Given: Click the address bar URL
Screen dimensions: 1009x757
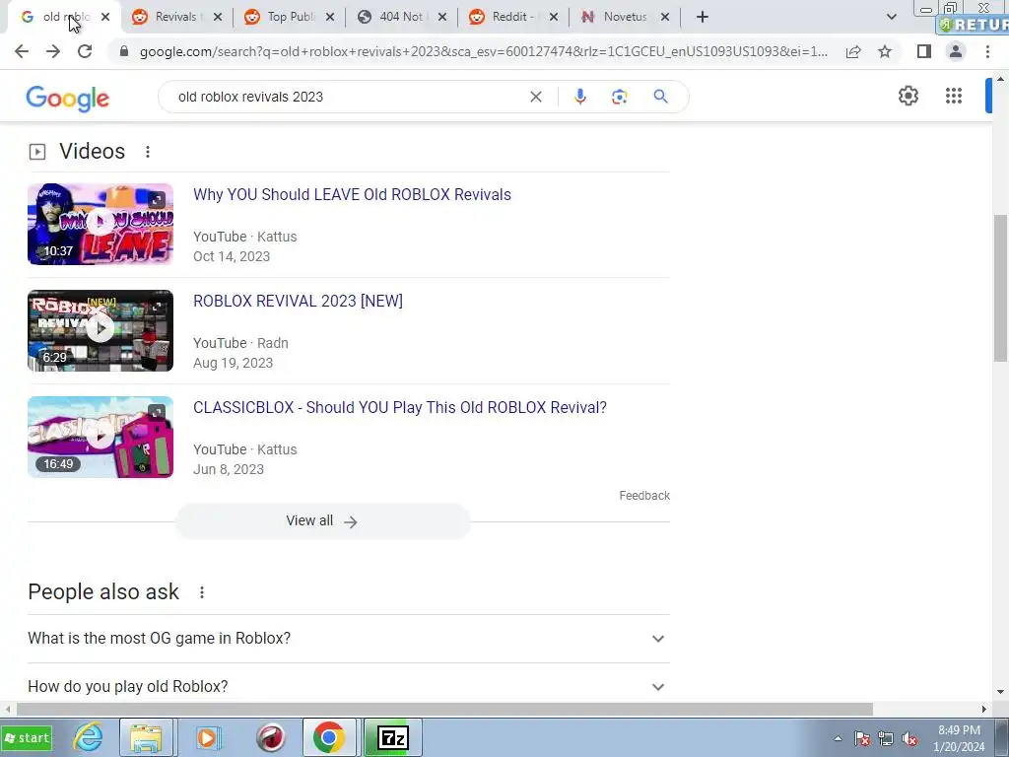Looking at the screenshot, I should point(483,51).
